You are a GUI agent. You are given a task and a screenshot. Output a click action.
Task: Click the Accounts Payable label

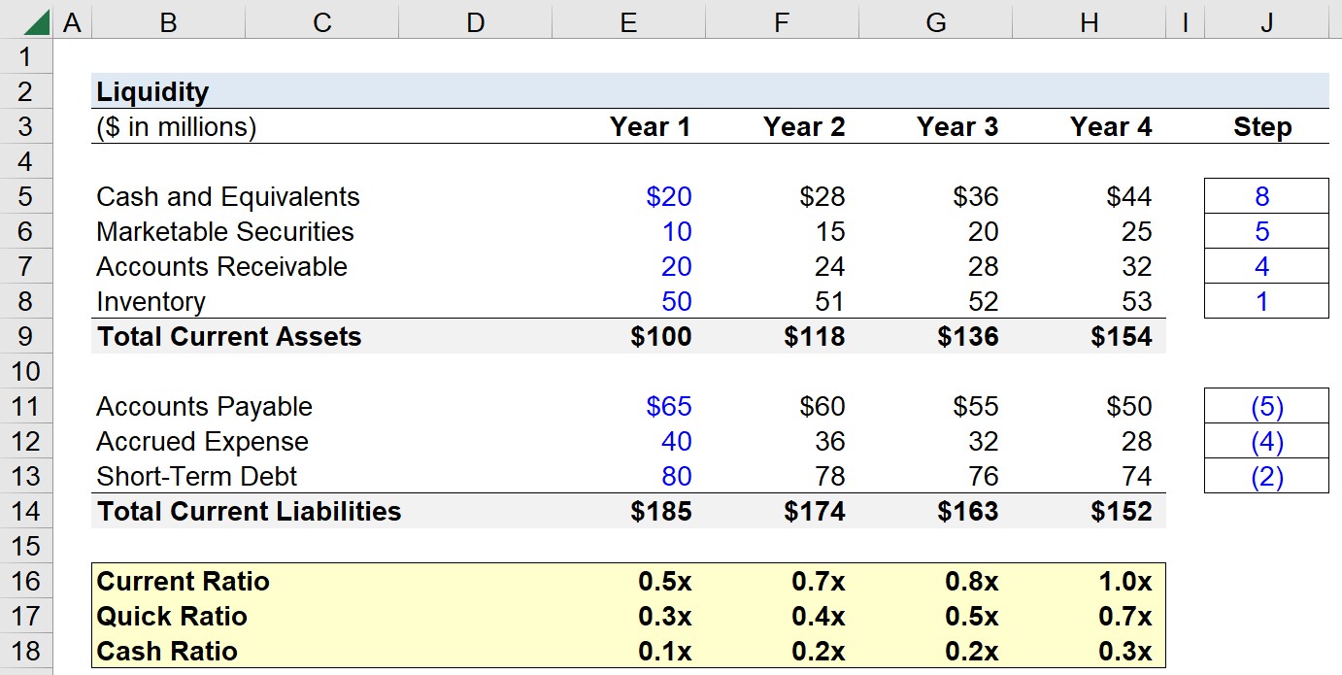[204, 407]
